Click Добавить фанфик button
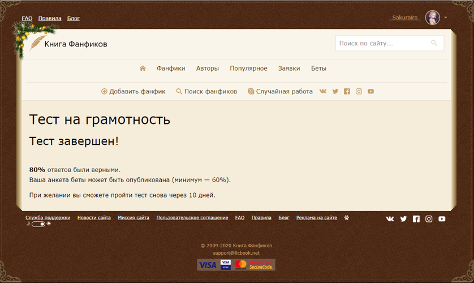 point(133,91)
